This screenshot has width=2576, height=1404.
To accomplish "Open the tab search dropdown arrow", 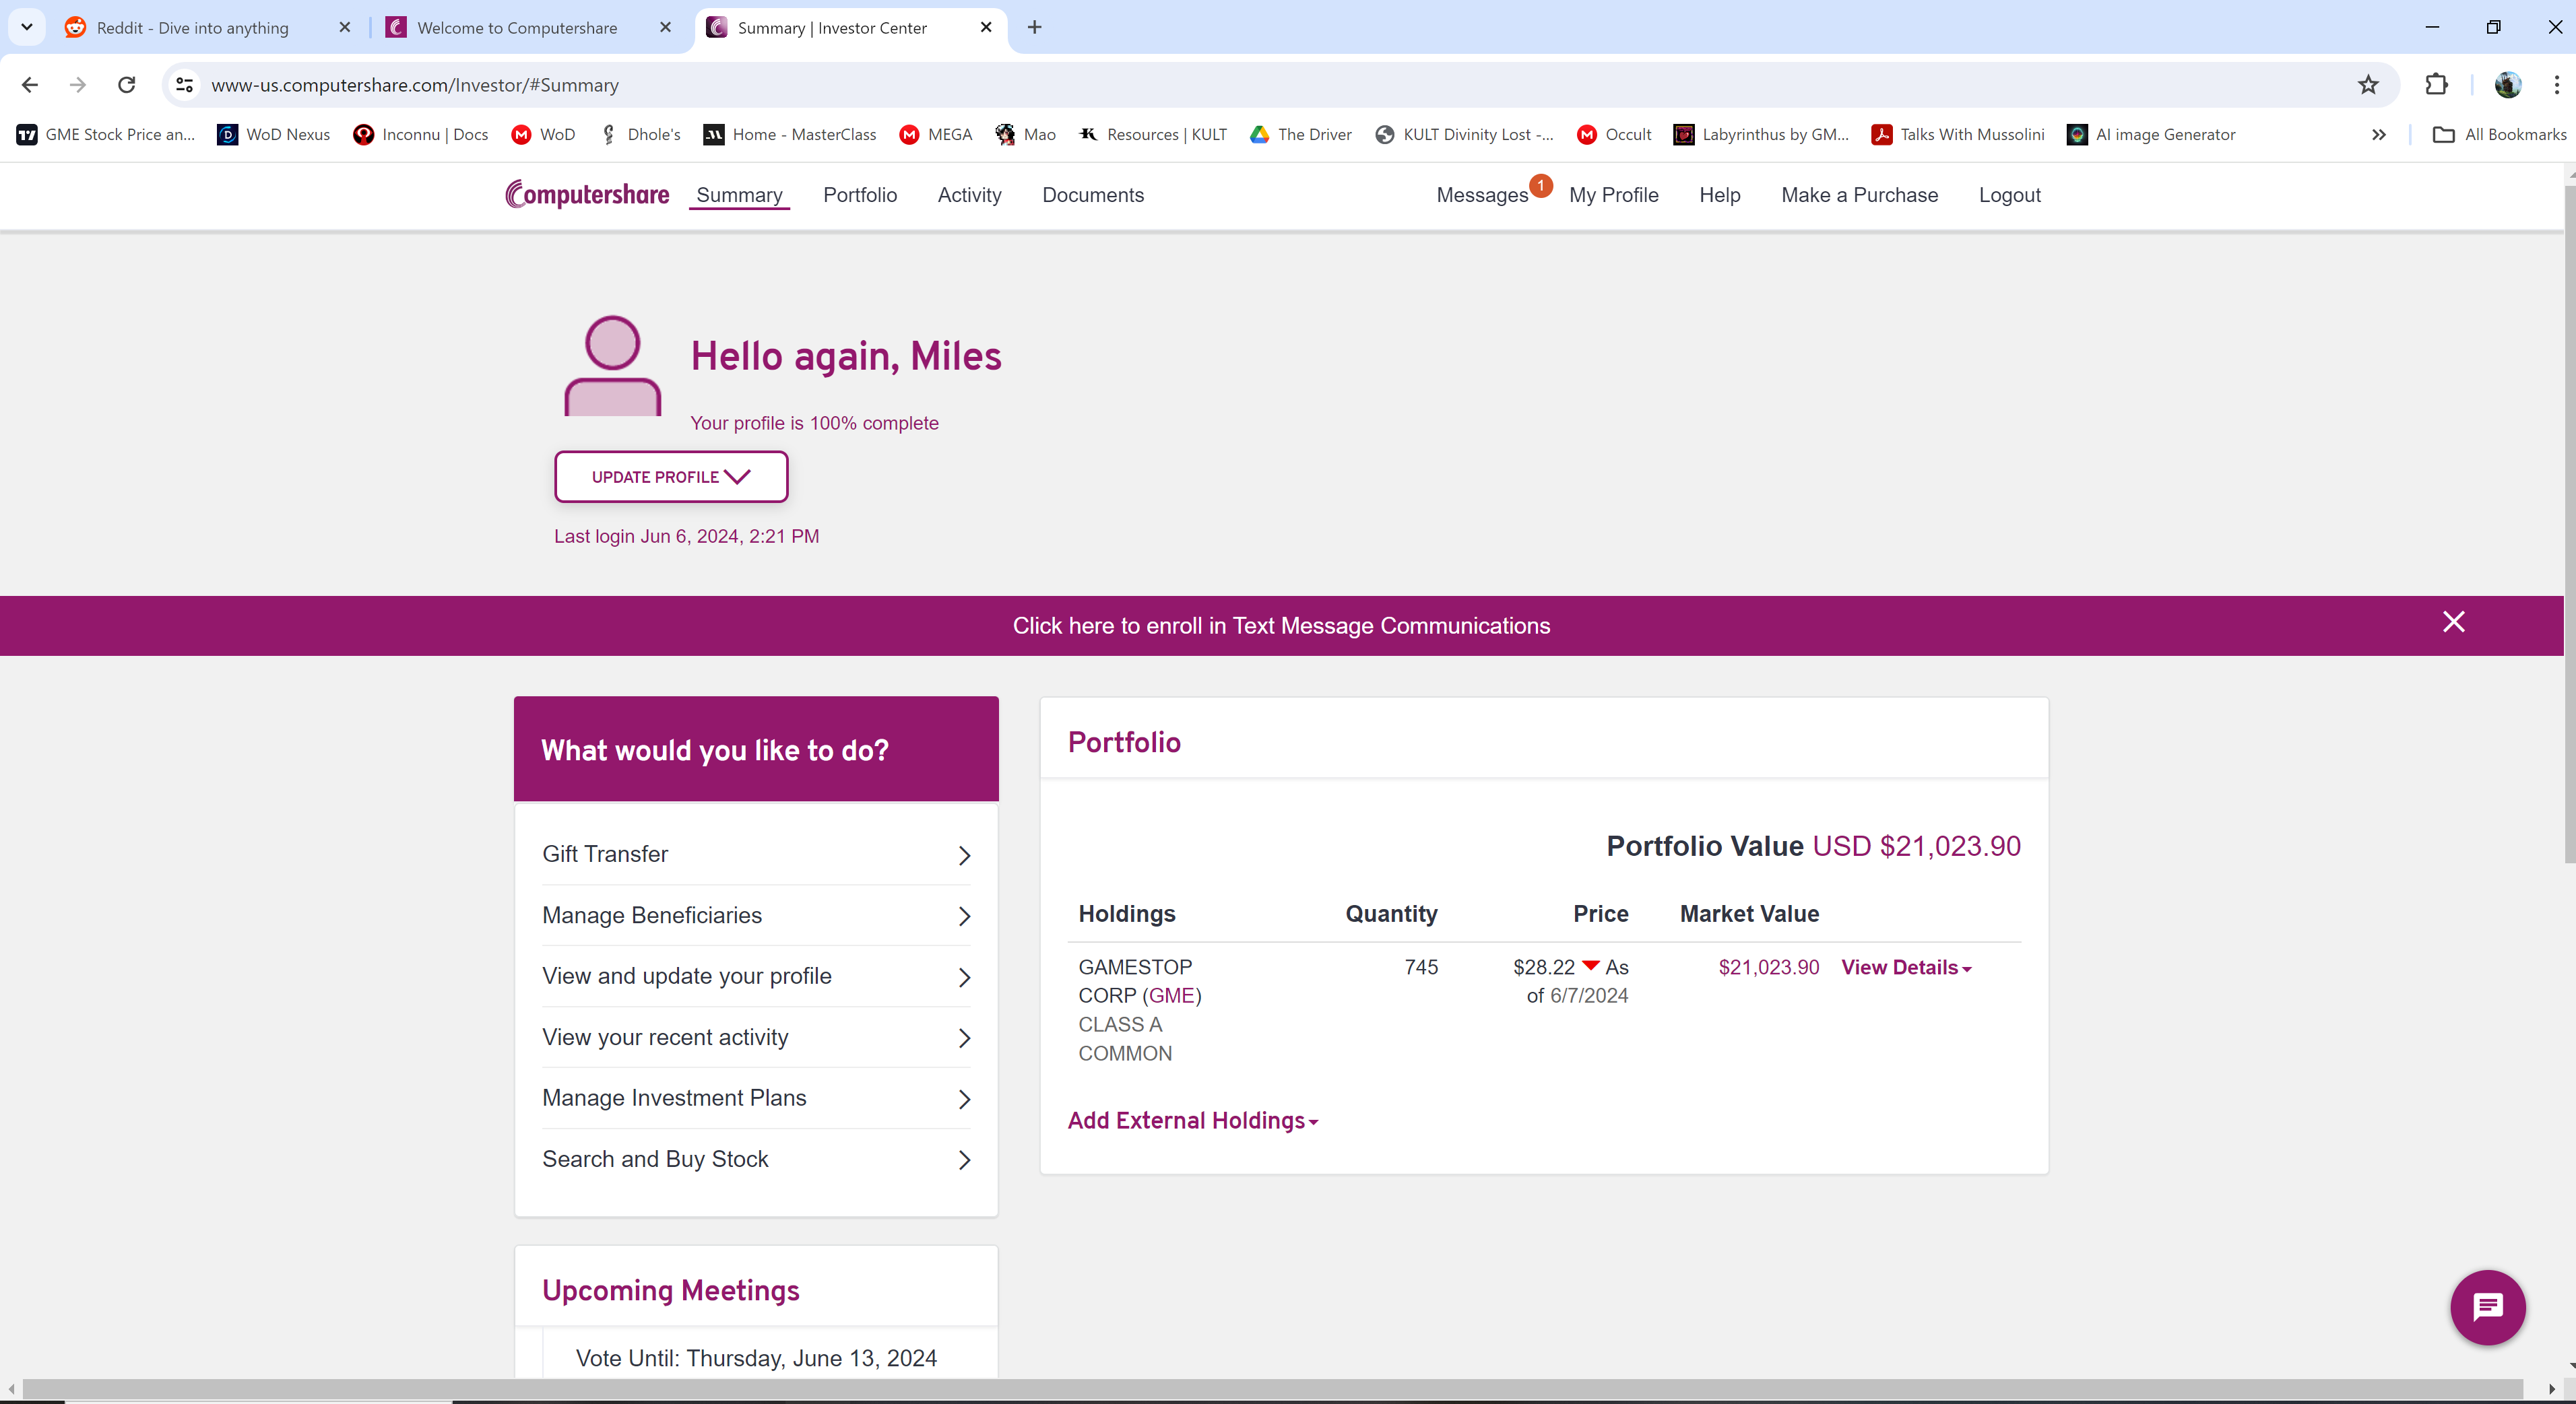I will (27, 27).
